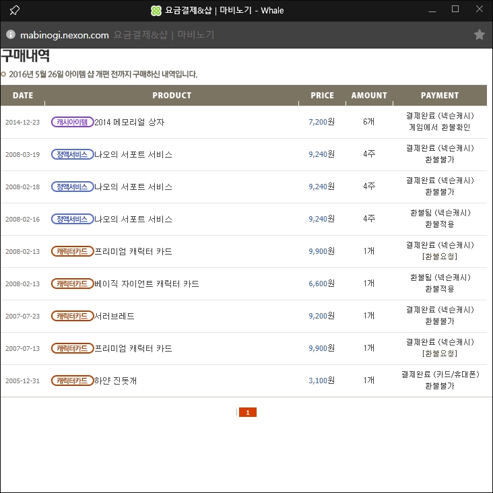This screenshot has width=493, height=493.
Task: Click the 결제완료 (카드/휴대폰) payment text
Action: 440,374
